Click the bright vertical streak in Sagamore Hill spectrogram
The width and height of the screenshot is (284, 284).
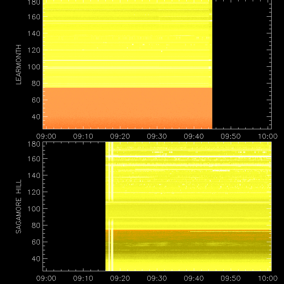(x=112, y=207)
